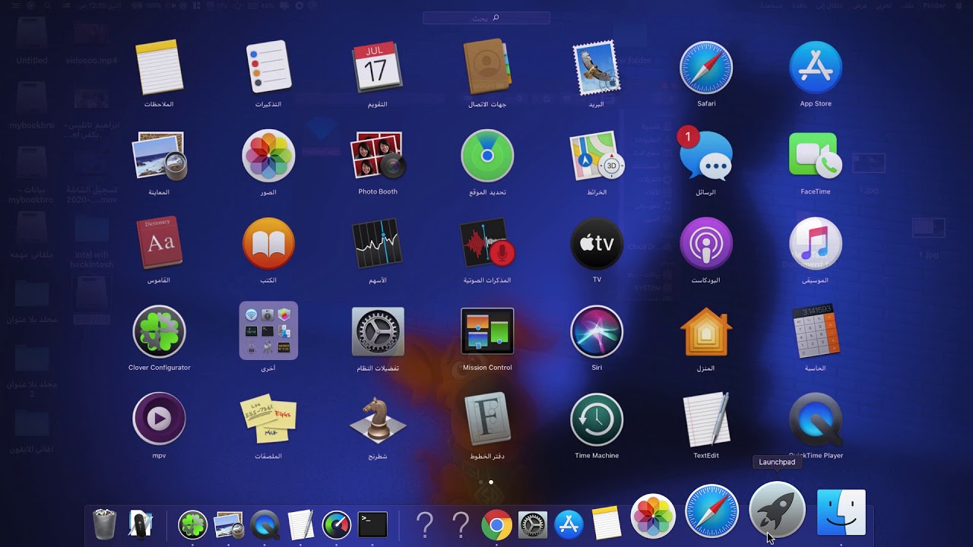Click the Launchpad rocket in the Dock
This screenshot has width=973, height=547.
pos(777,508)
